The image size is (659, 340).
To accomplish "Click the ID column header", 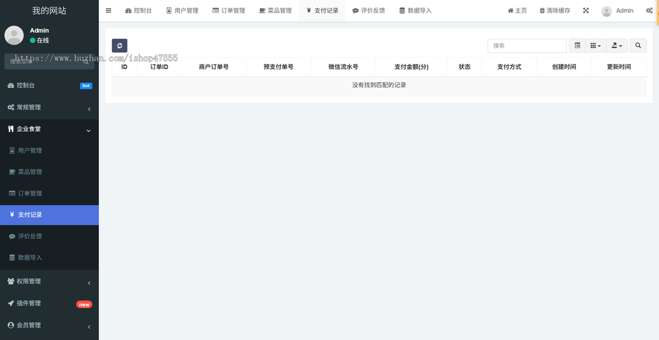I will pyautogui.click(x=125, y=67).
